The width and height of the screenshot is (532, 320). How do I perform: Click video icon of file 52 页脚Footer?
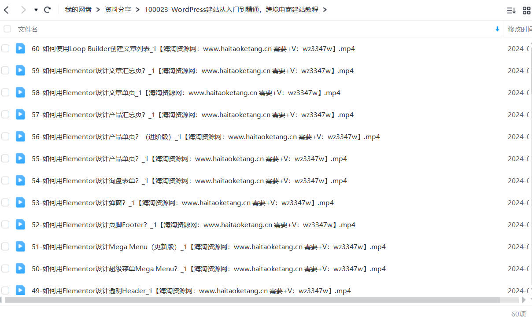coord(20,224)
